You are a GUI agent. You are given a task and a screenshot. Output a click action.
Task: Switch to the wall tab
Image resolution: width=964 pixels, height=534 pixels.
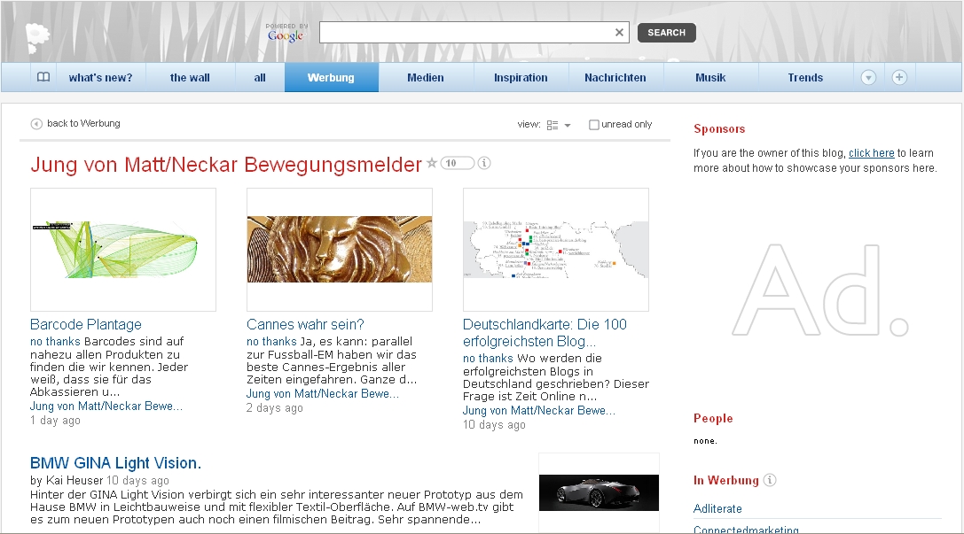(x=190, y=77)
